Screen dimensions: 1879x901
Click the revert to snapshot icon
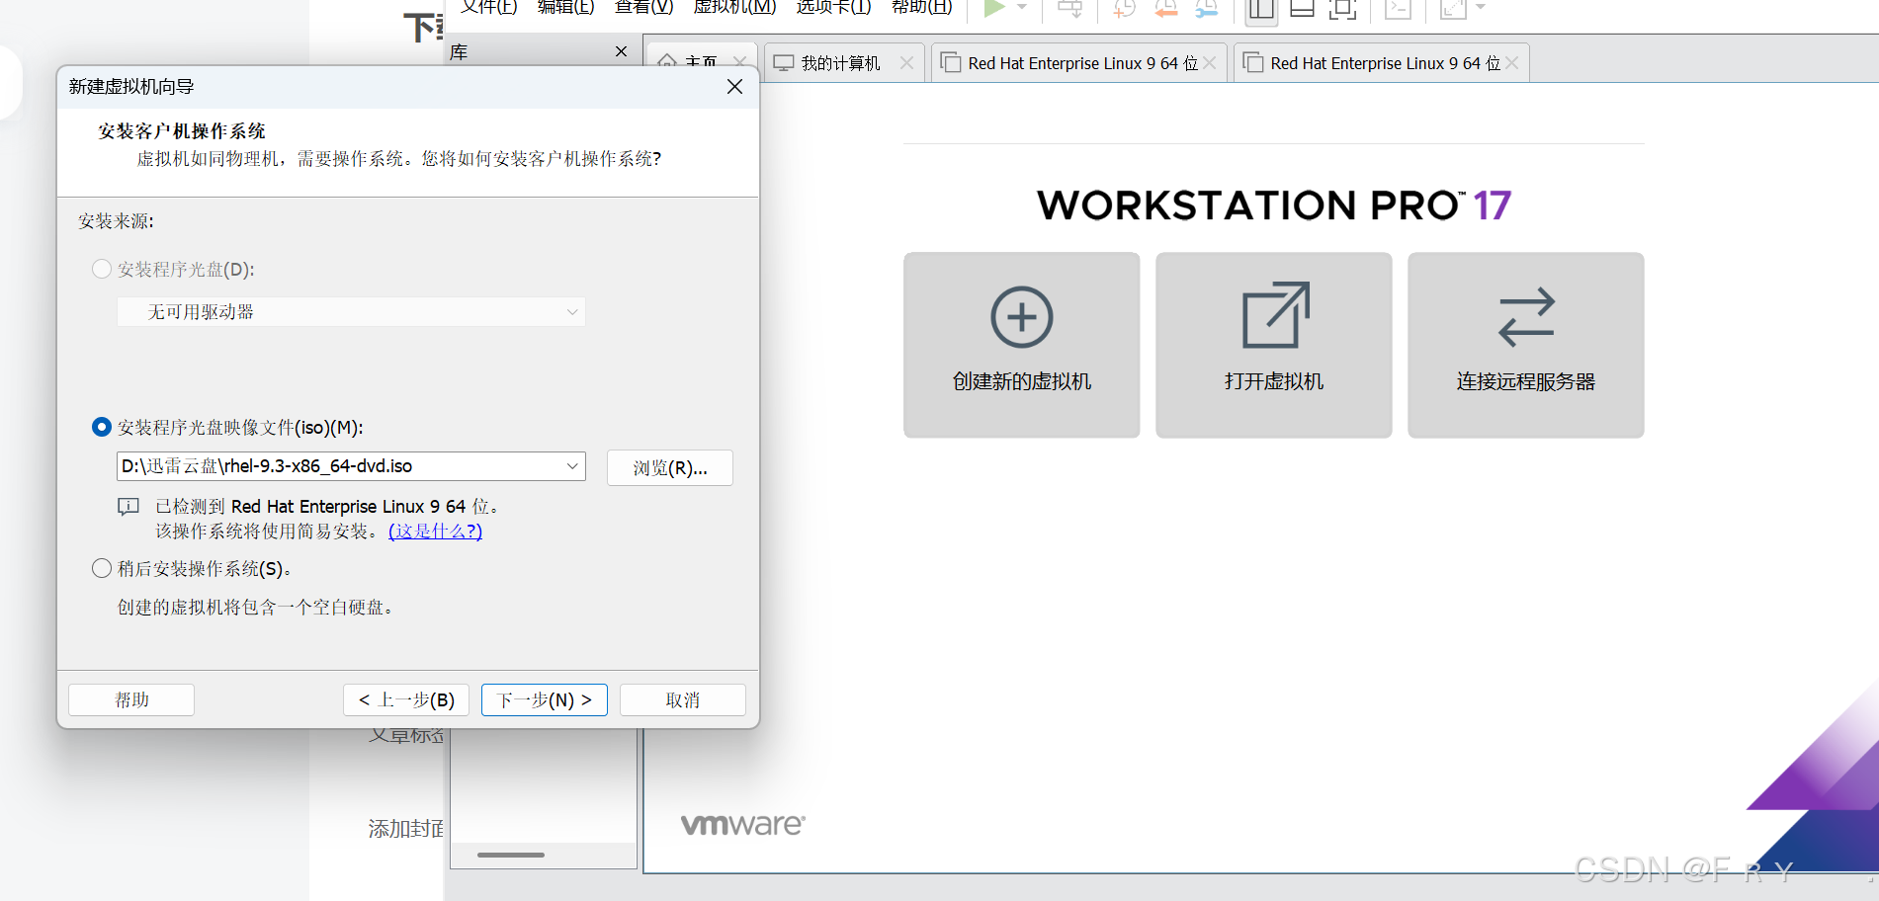1166,9
